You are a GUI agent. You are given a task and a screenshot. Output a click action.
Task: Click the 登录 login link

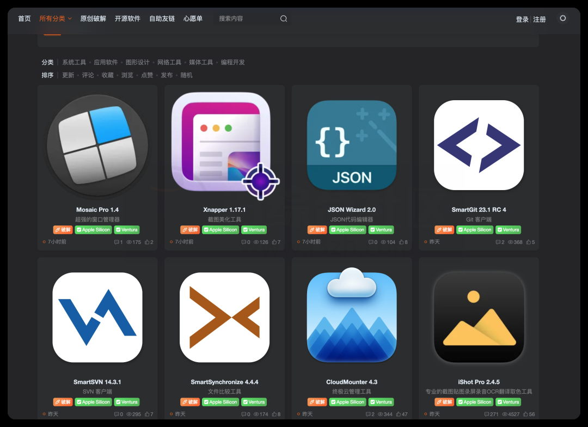tap(522, 20)
